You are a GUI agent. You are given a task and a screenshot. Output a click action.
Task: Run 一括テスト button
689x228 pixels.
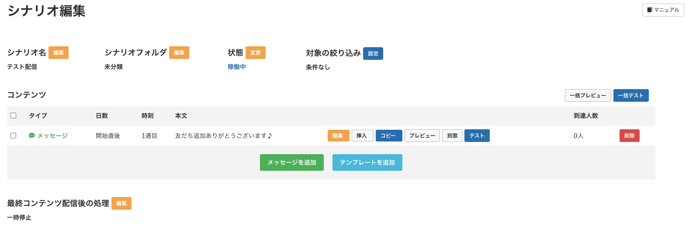pyautogui.click(x=631, y=95)
